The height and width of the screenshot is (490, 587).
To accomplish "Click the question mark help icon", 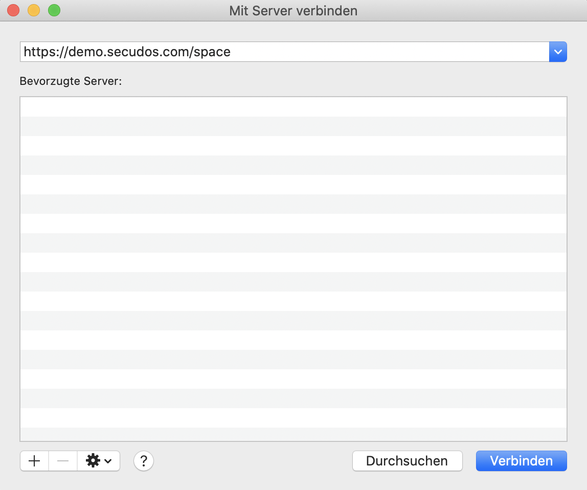I will point(143,461).
